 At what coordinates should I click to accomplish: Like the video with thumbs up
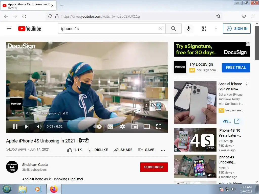point(75,150)
